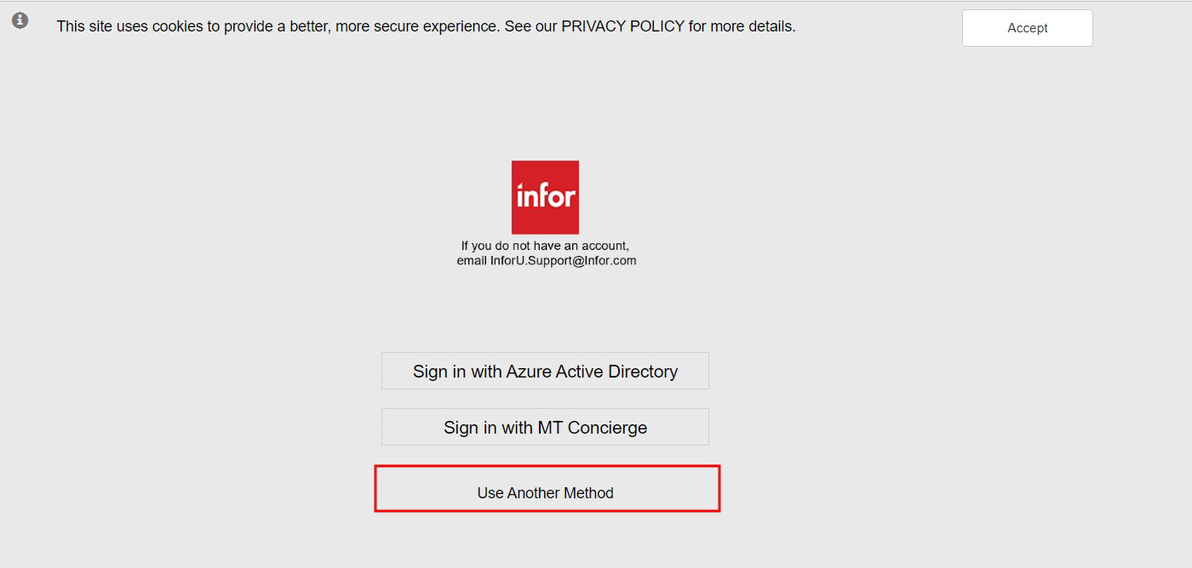Click the InforU.Support@Infor.com email address

[563, 261]
